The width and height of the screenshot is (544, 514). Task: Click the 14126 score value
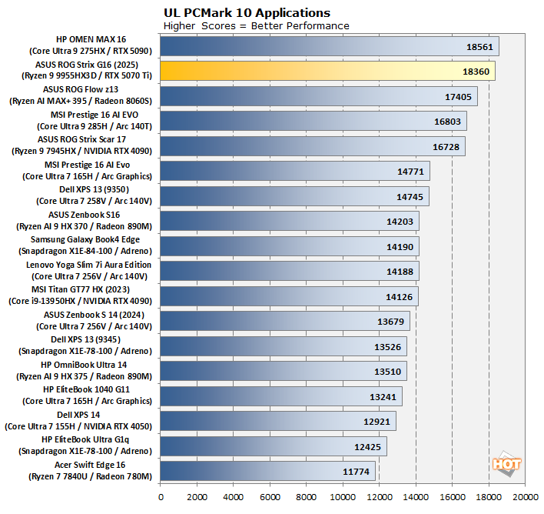399,297
